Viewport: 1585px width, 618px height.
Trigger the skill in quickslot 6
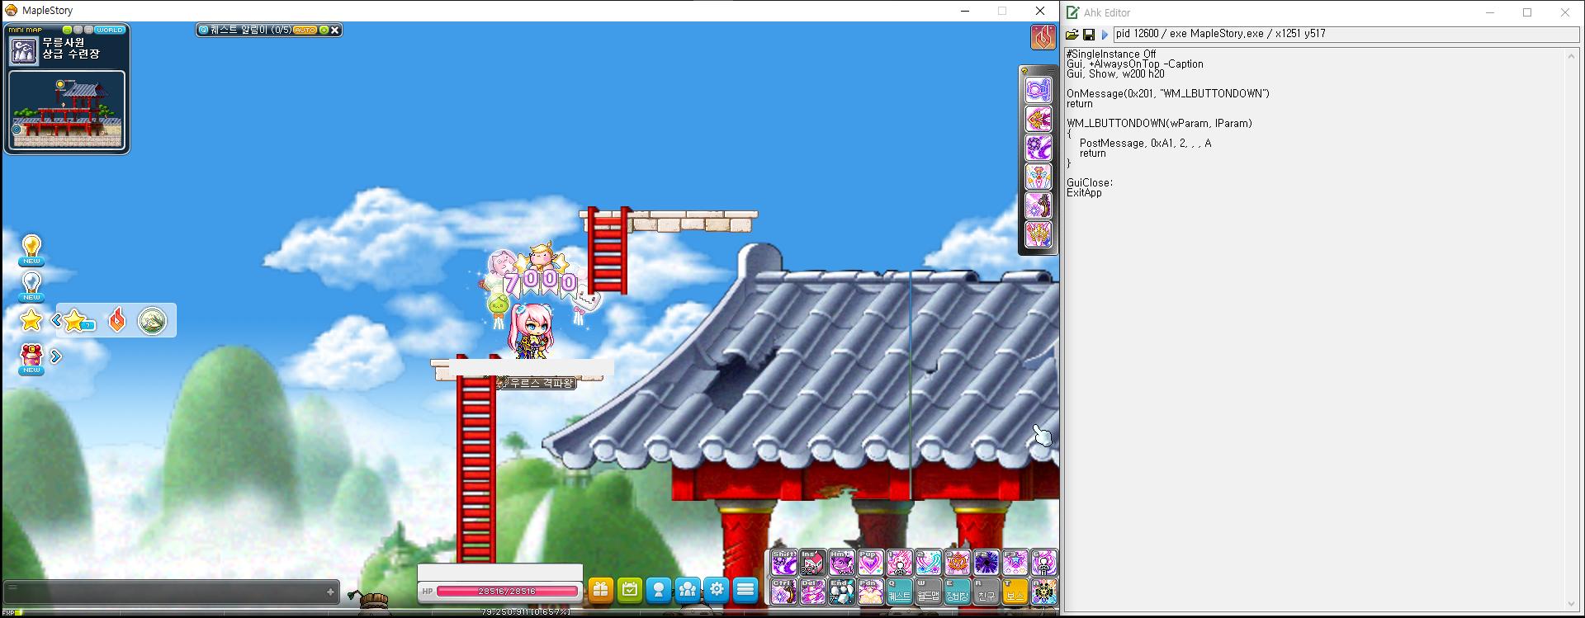tap(1044, 563)
